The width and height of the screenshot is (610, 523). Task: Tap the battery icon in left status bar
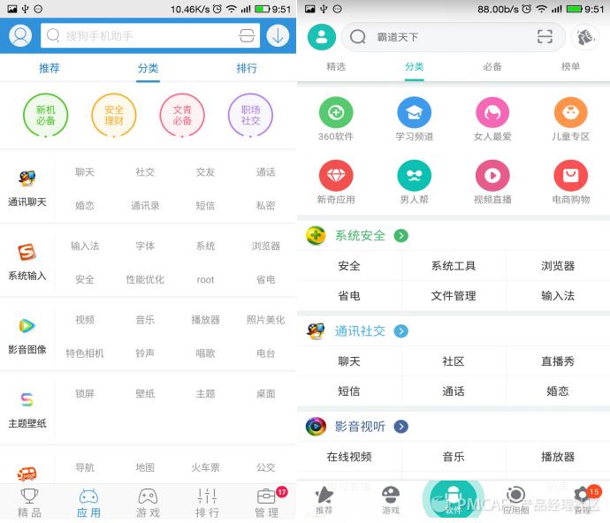coord(263,9)
